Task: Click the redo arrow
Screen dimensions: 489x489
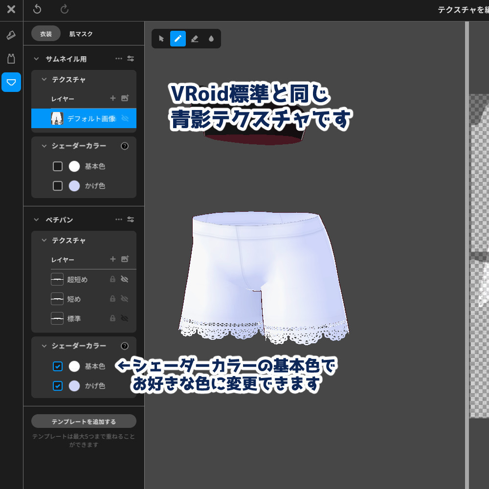Action: pyautogui.click(x=64, y=10)
